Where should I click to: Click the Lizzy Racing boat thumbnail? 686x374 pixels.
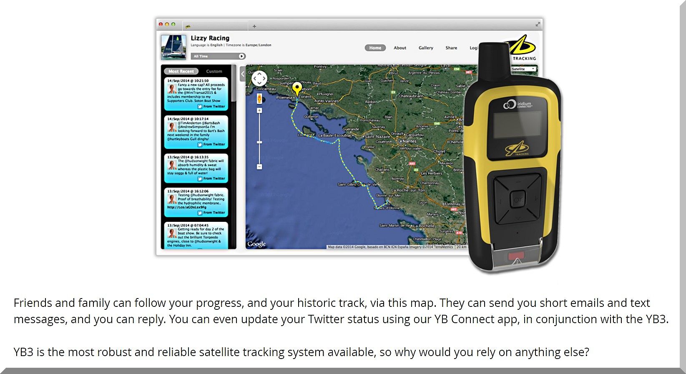pos(173,47)
